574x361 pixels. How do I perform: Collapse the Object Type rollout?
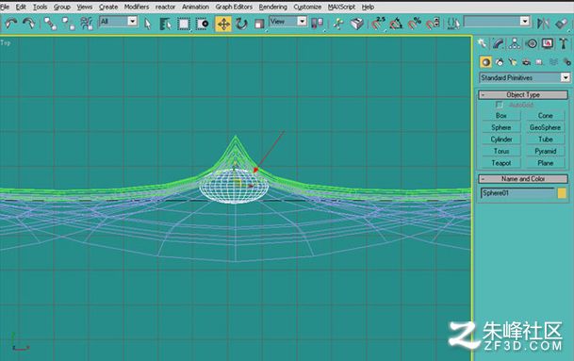click(523, 95)
